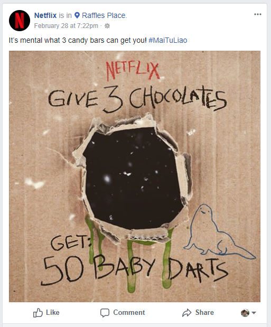Open the three-dot post options menu
This screenshot has width=271, height=327.
pyautogui.click(x=258, y=14)
